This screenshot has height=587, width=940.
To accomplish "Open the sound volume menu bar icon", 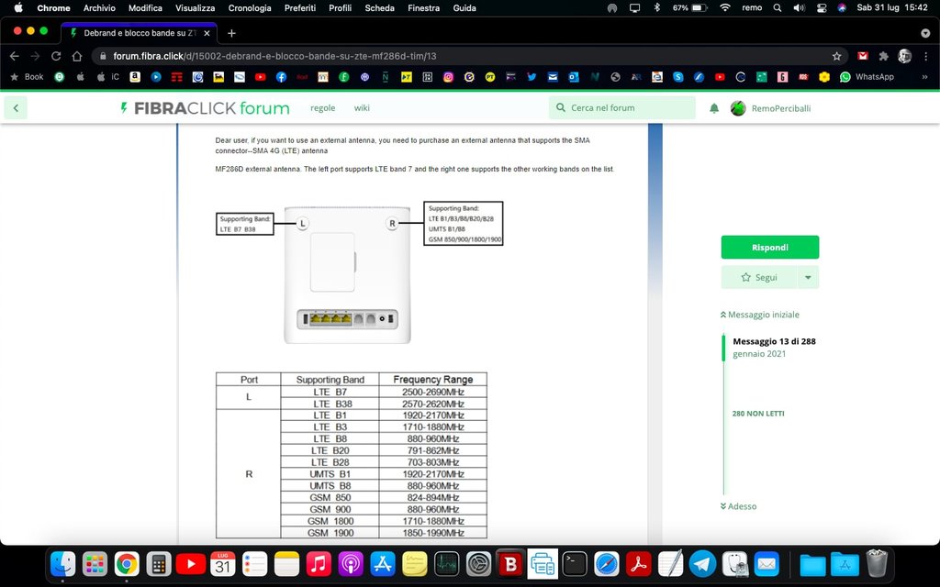I will click(800, 7).
